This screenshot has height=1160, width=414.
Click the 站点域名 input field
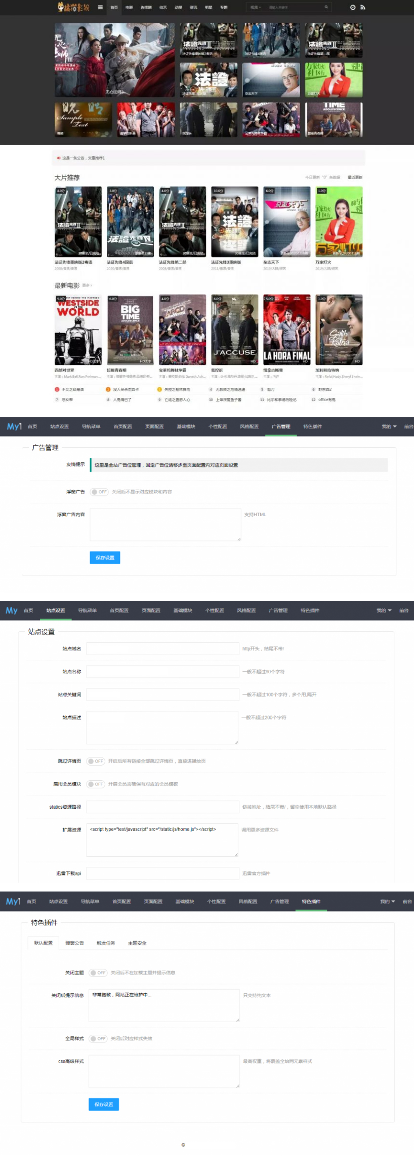(x=162, y=648)
